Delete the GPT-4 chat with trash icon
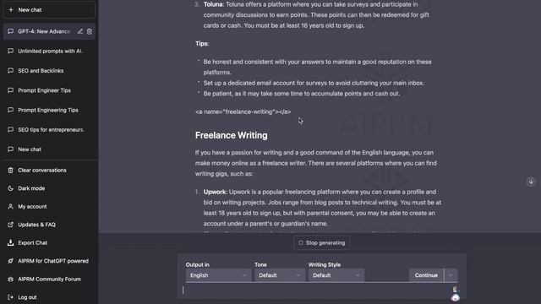 (90, 31)
